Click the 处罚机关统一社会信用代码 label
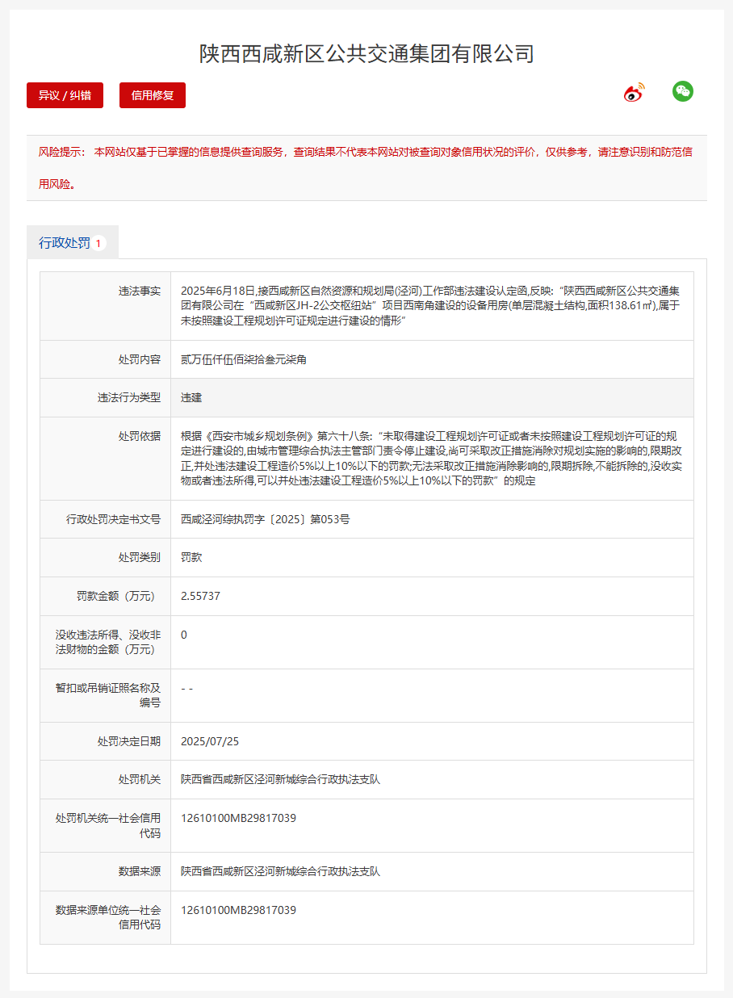Viewport: 733px width, 998px height. click(108, 825)
